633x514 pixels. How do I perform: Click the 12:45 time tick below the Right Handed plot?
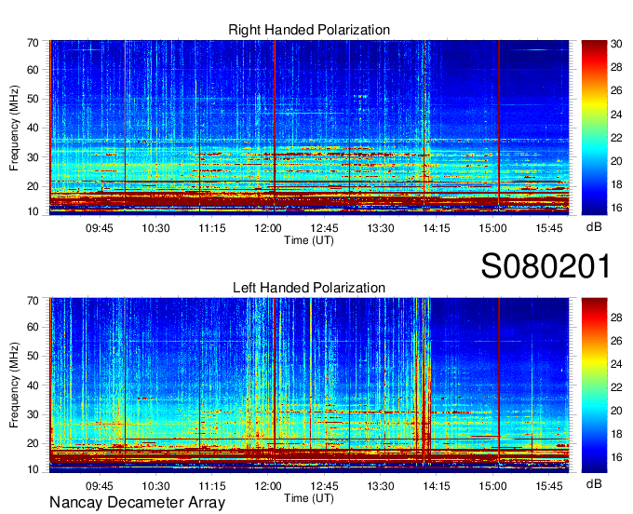point(324,228)
